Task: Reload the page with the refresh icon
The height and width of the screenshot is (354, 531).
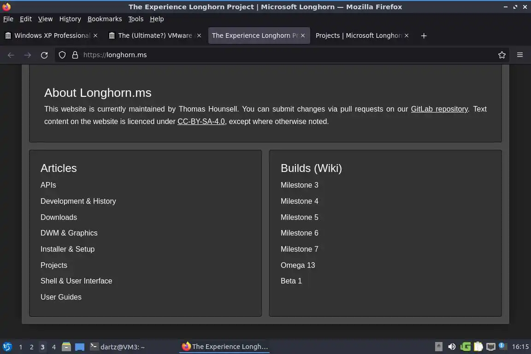Action: [x=44, y=55]
